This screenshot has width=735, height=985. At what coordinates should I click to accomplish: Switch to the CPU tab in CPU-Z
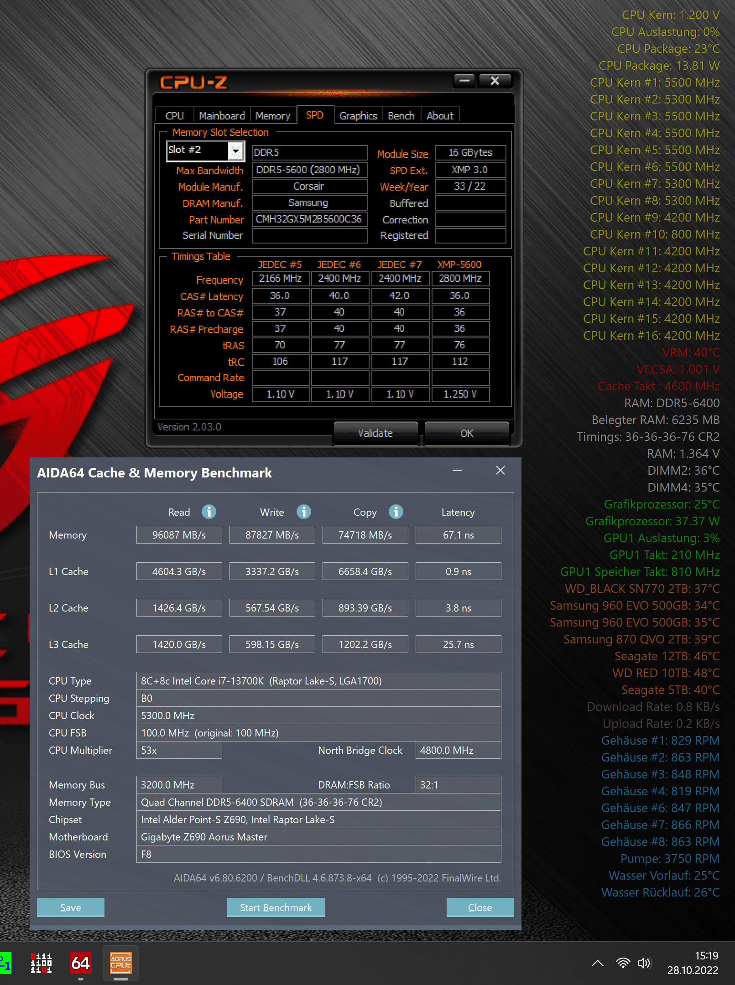coord(174,116)
